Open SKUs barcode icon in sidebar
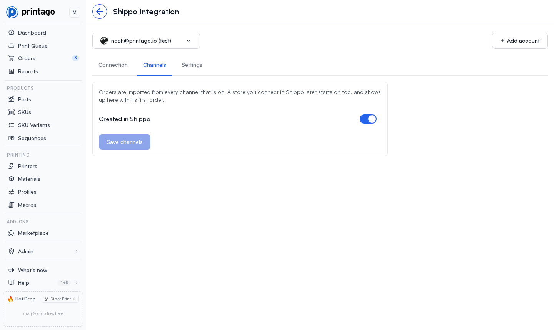Viewport: 554px width, 330px height. (12, 112)
